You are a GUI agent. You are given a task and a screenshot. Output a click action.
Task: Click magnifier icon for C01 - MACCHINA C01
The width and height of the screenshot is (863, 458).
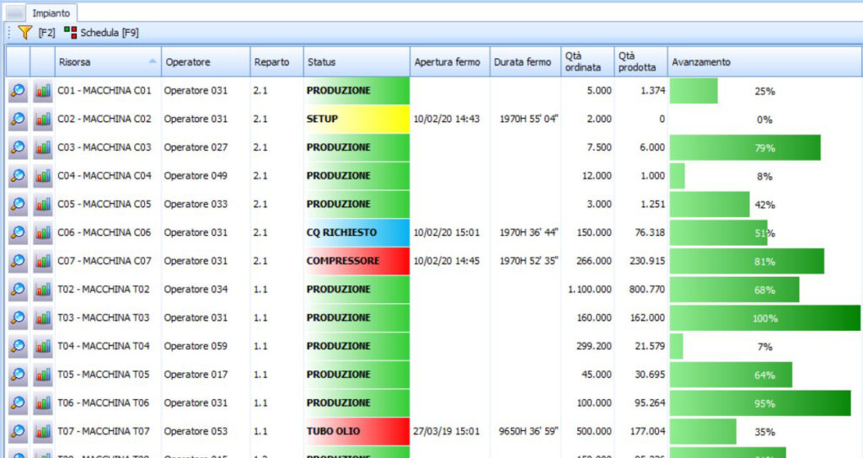point(18,91)
